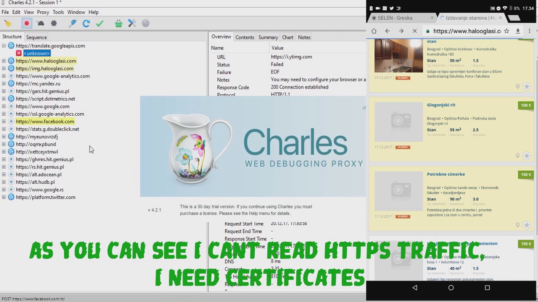
Task: Select http://myeunovrzsfj host row
Action: [x=37, y=137]
